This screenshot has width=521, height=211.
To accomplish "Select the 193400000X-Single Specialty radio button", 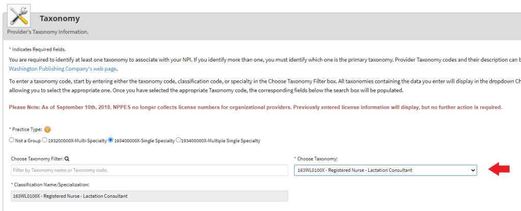I will click(110, 140).
